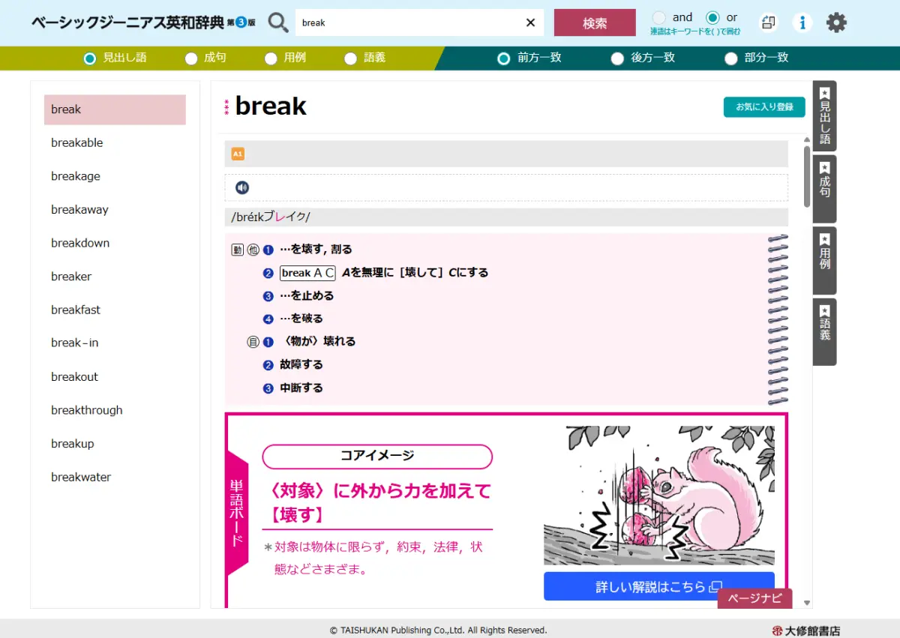Click meaning '…を破る'
This screenshot has width=900, height=638.
[301, 319]
